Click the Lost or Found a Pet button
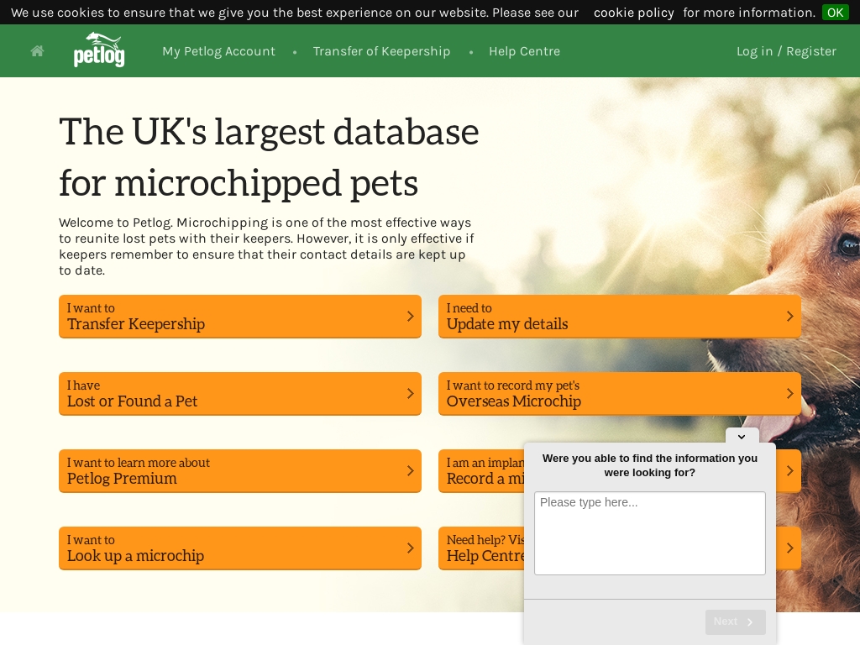The width and height of the screenshot is (860, 645). coord(240,394)
